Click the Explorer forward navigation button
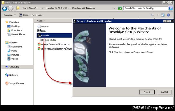Screen dimensions: 175x111 tap(10, 8)
